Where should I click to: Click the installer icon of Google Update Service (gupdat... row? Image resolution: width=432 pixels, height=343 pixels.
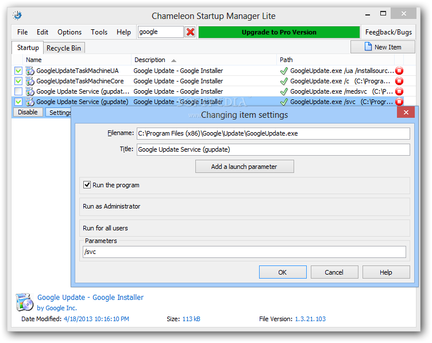(30, 91)
